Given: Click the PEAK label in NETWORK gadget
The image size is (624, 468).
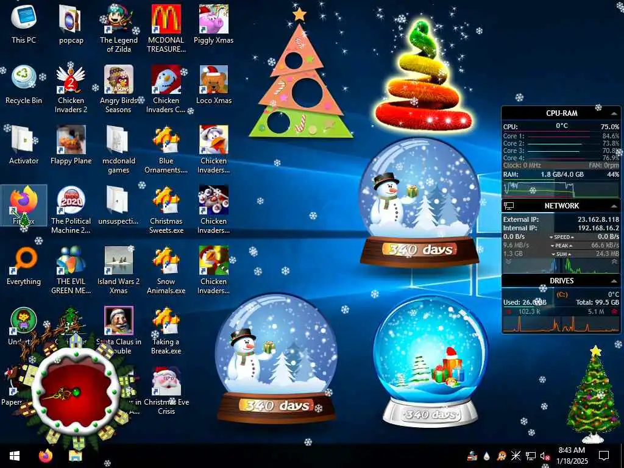Looking at the screenshot, I should [561, 246].
